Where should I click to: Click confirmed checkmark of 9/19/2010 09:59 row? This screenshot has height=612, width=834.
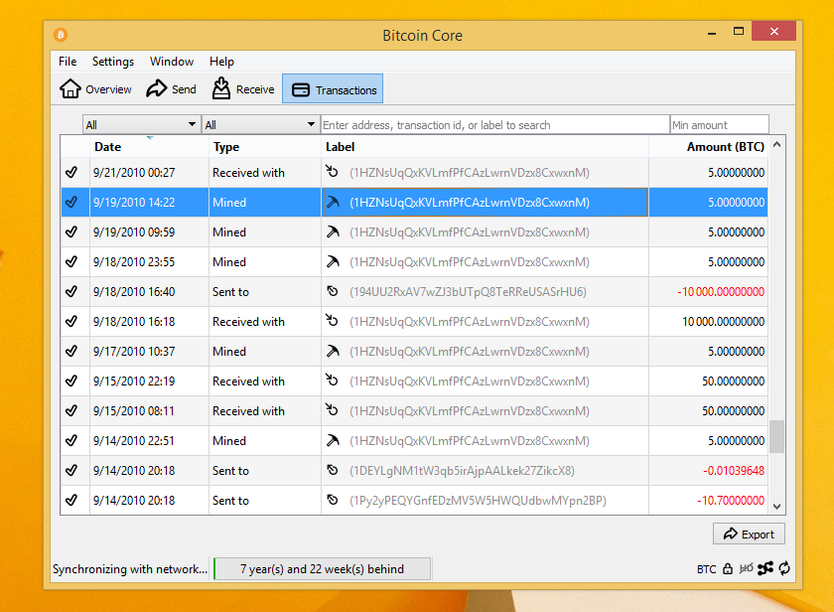coord(71,232)
